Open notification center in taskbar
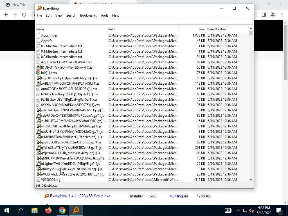The image size is (288, 216). [x=279, y=210]
